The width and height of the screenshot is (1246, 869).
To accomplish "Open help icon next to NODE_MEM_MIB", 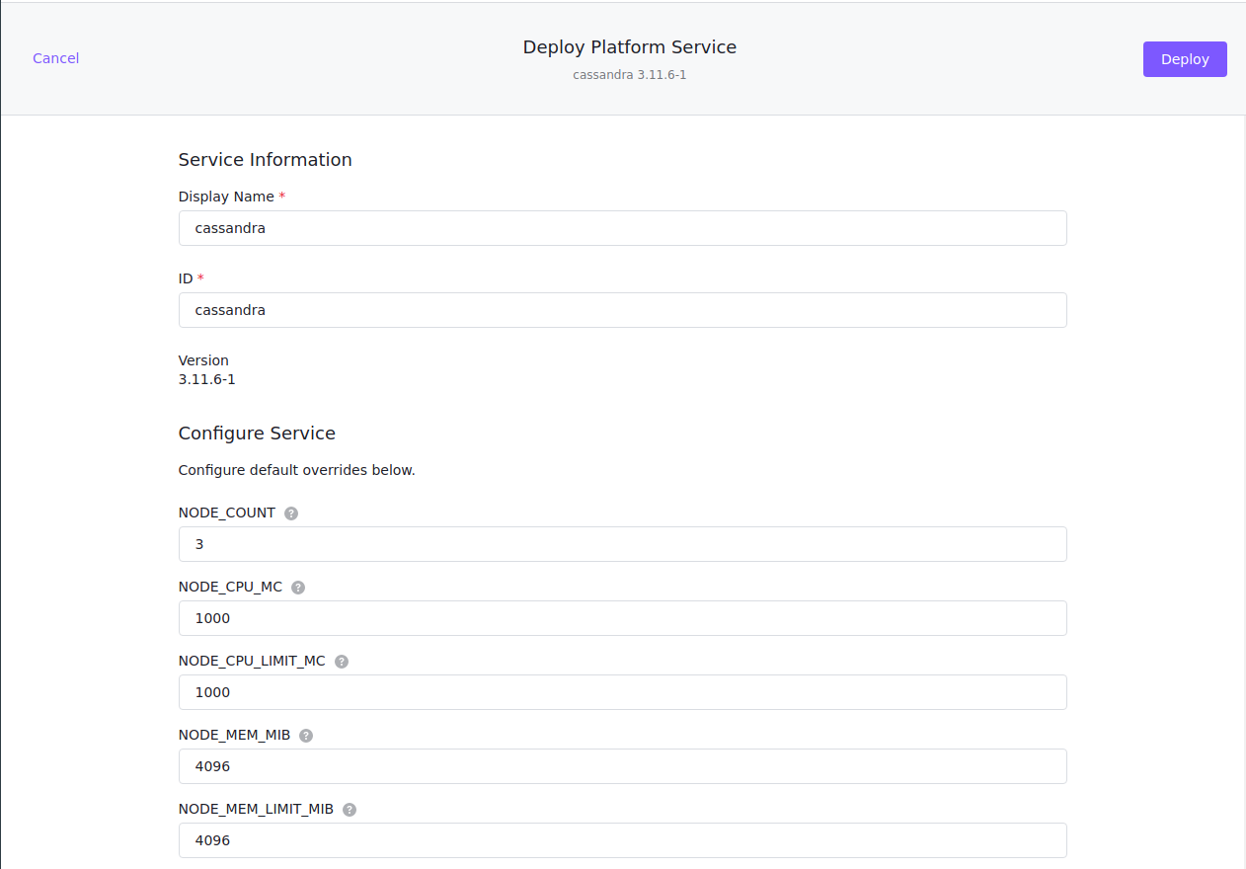I will point(306,736).
